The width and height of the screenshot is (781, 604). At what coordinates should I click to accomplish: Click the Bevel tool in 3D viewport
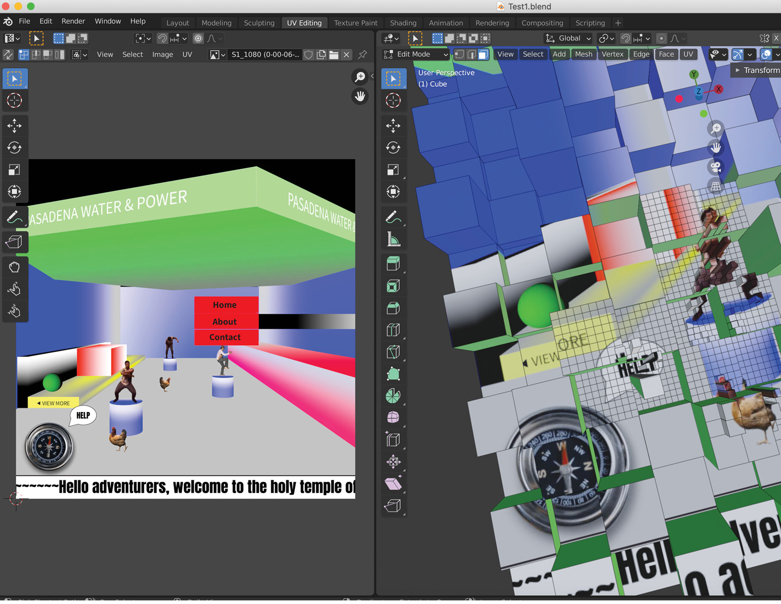click(x=393, y=308)
